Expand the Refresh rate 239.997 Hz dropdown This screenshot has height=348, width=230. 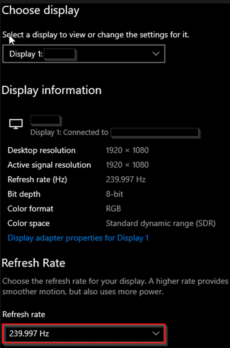coord(84,333)
